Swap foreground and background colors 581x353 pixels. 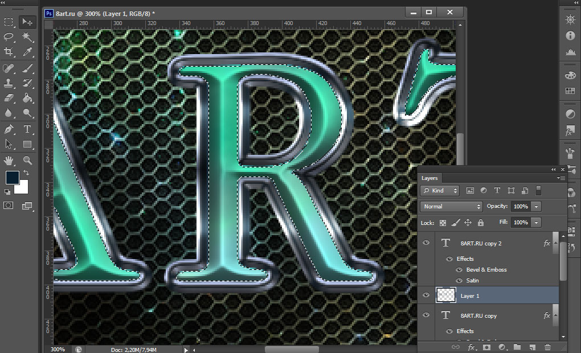pyautogui.click(x=26, y=173)
